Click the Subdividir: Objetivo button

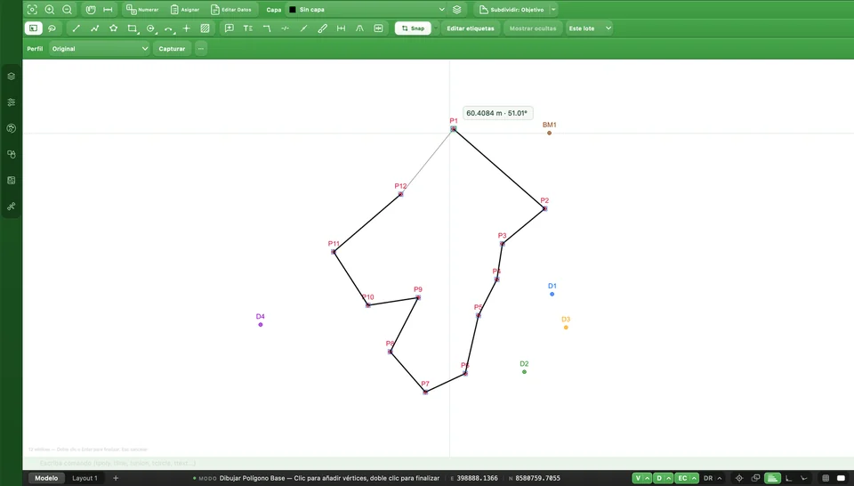512,9
